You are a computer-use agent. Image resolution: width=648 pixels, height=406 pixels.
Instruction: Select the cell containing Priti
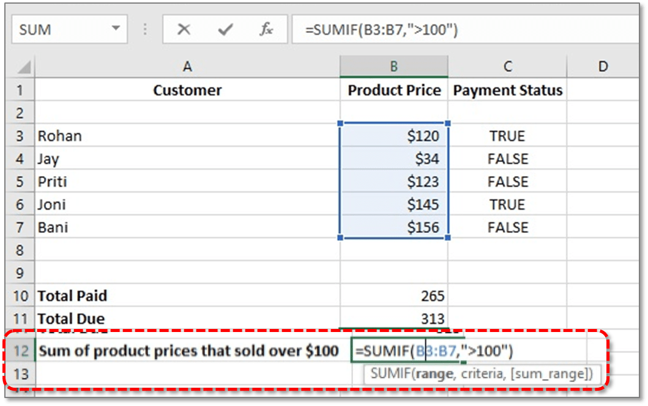point(187,182)
